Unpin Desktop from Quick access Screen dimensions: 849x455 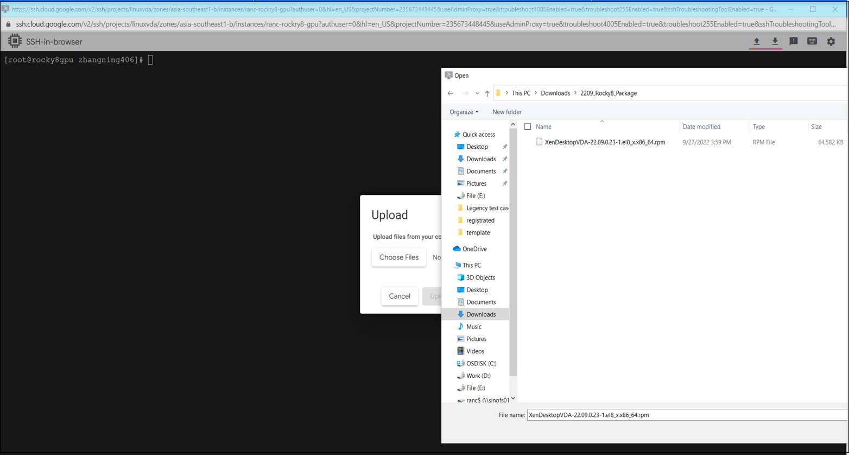coord(505,146)
